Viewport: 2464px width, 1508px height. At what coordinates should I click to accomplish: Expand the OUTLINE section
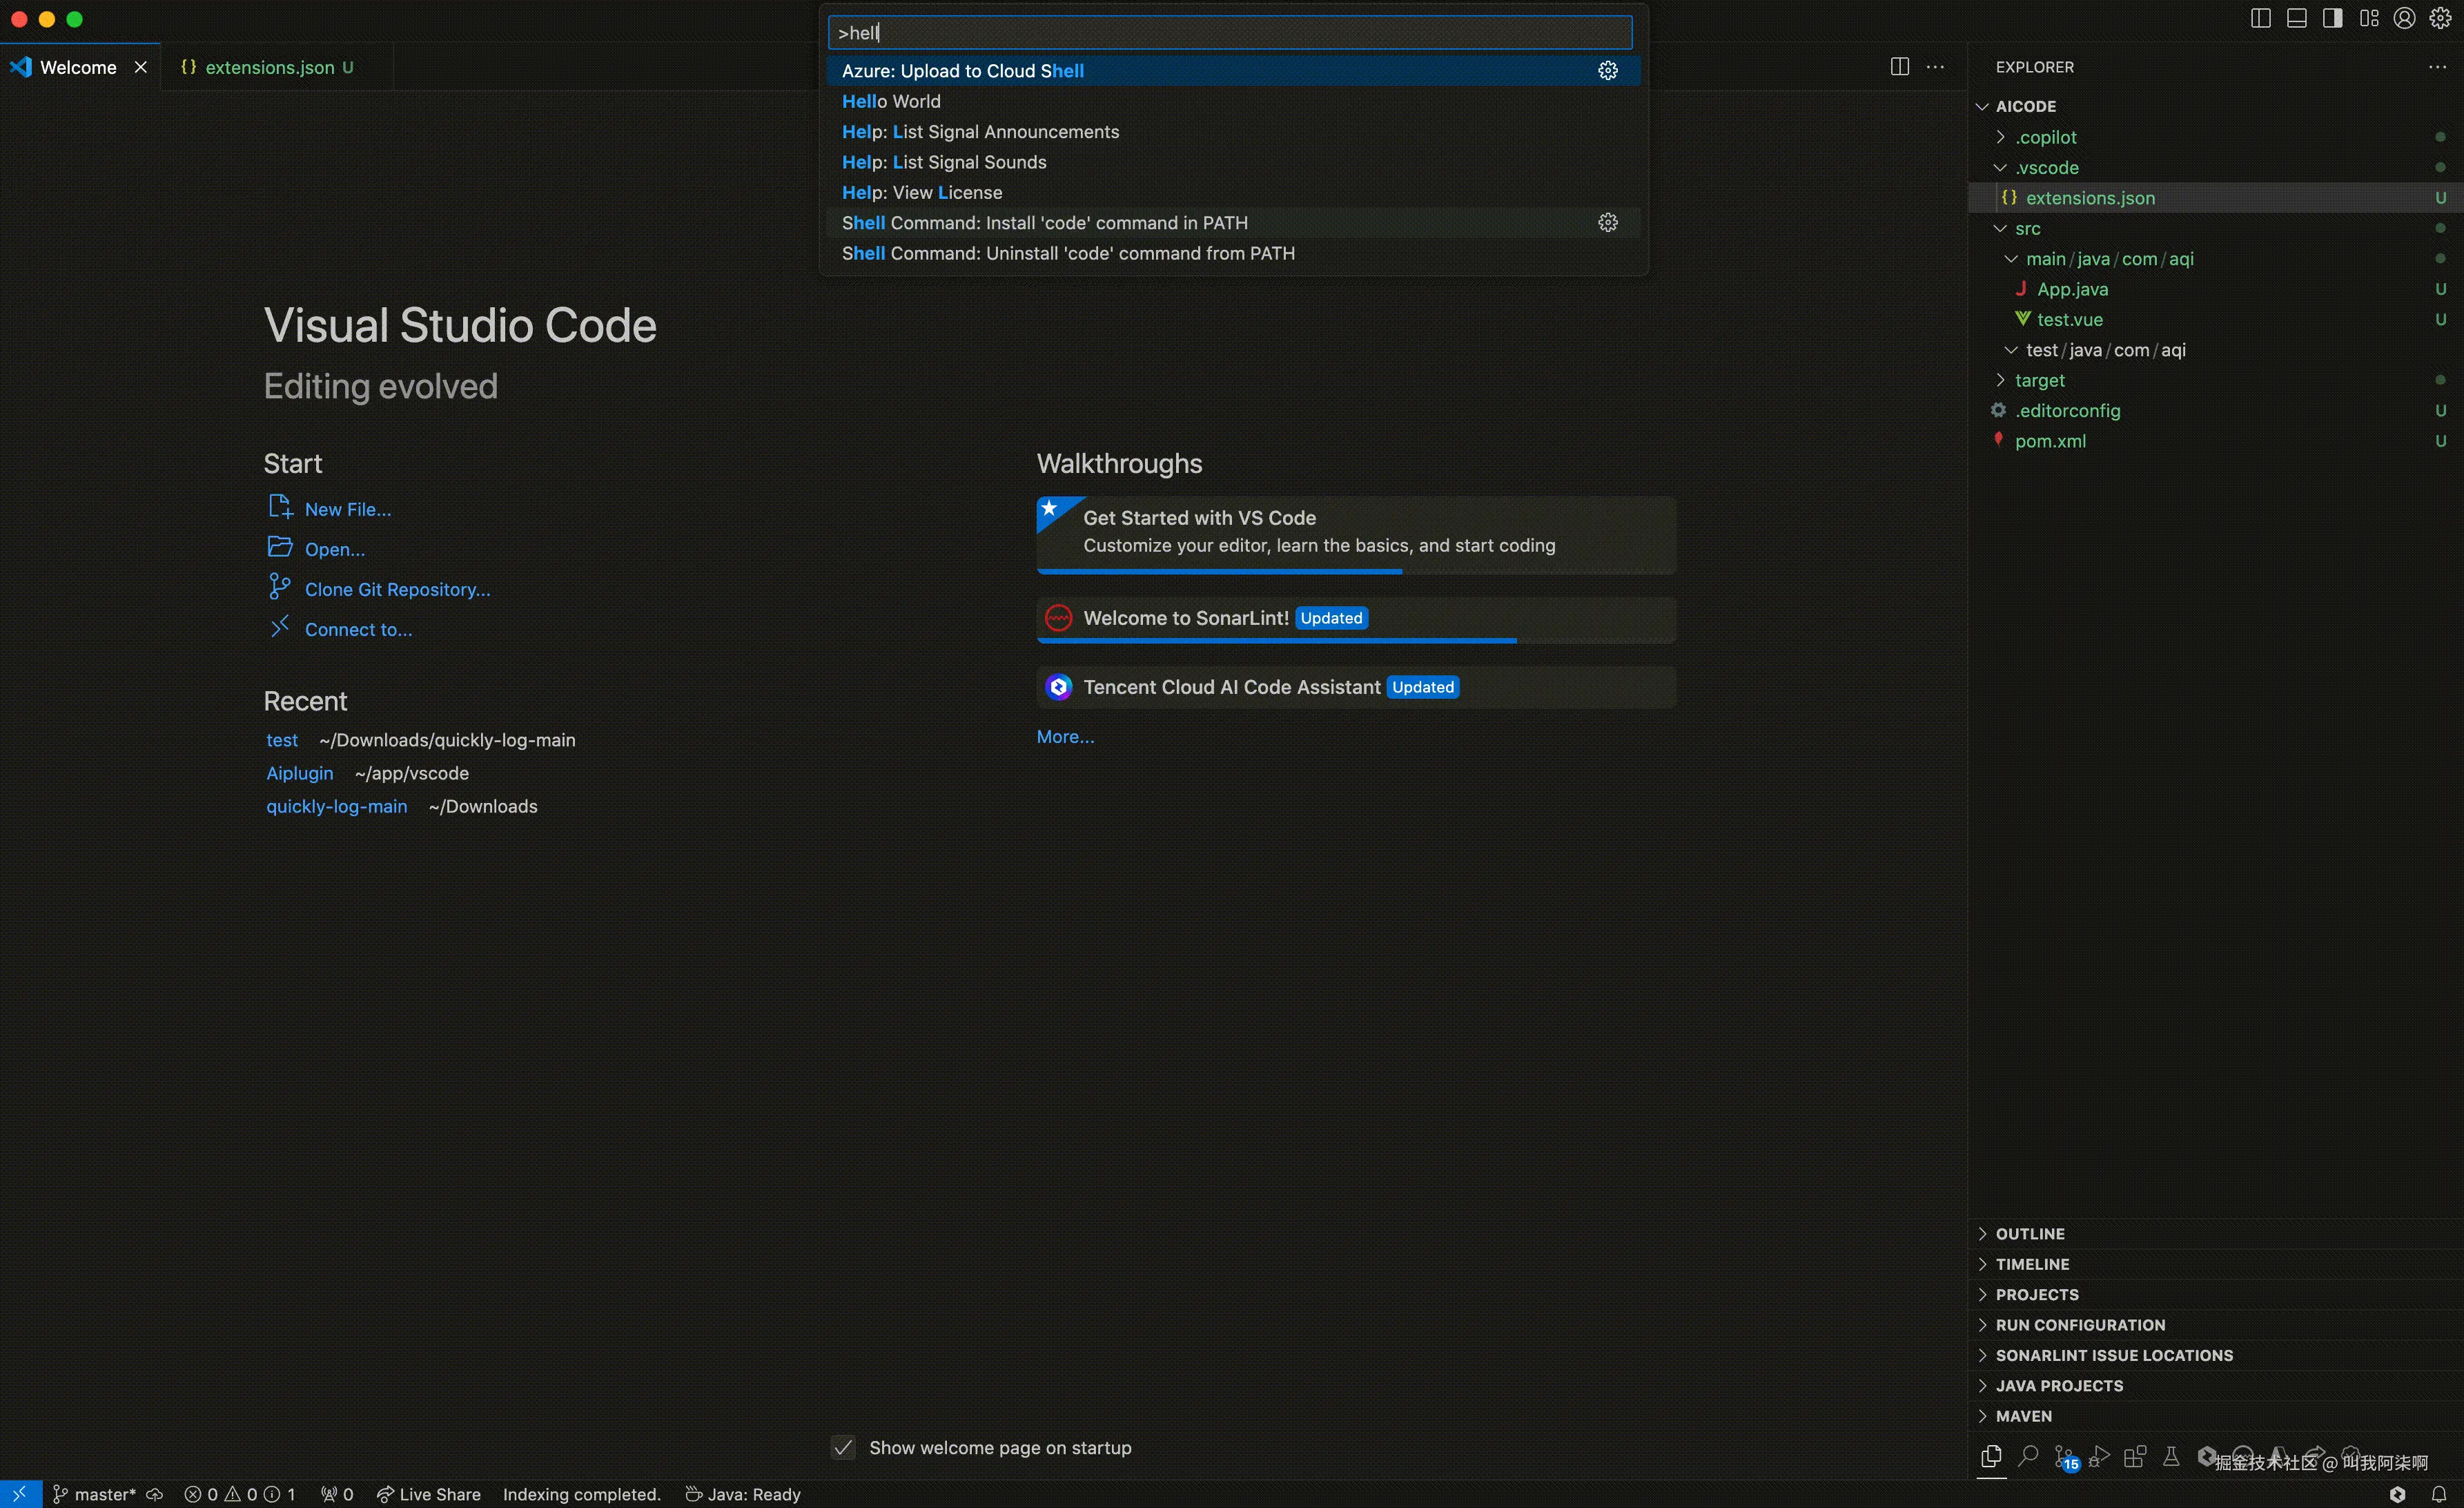pyautogui.click(x=2030, y=1234)
